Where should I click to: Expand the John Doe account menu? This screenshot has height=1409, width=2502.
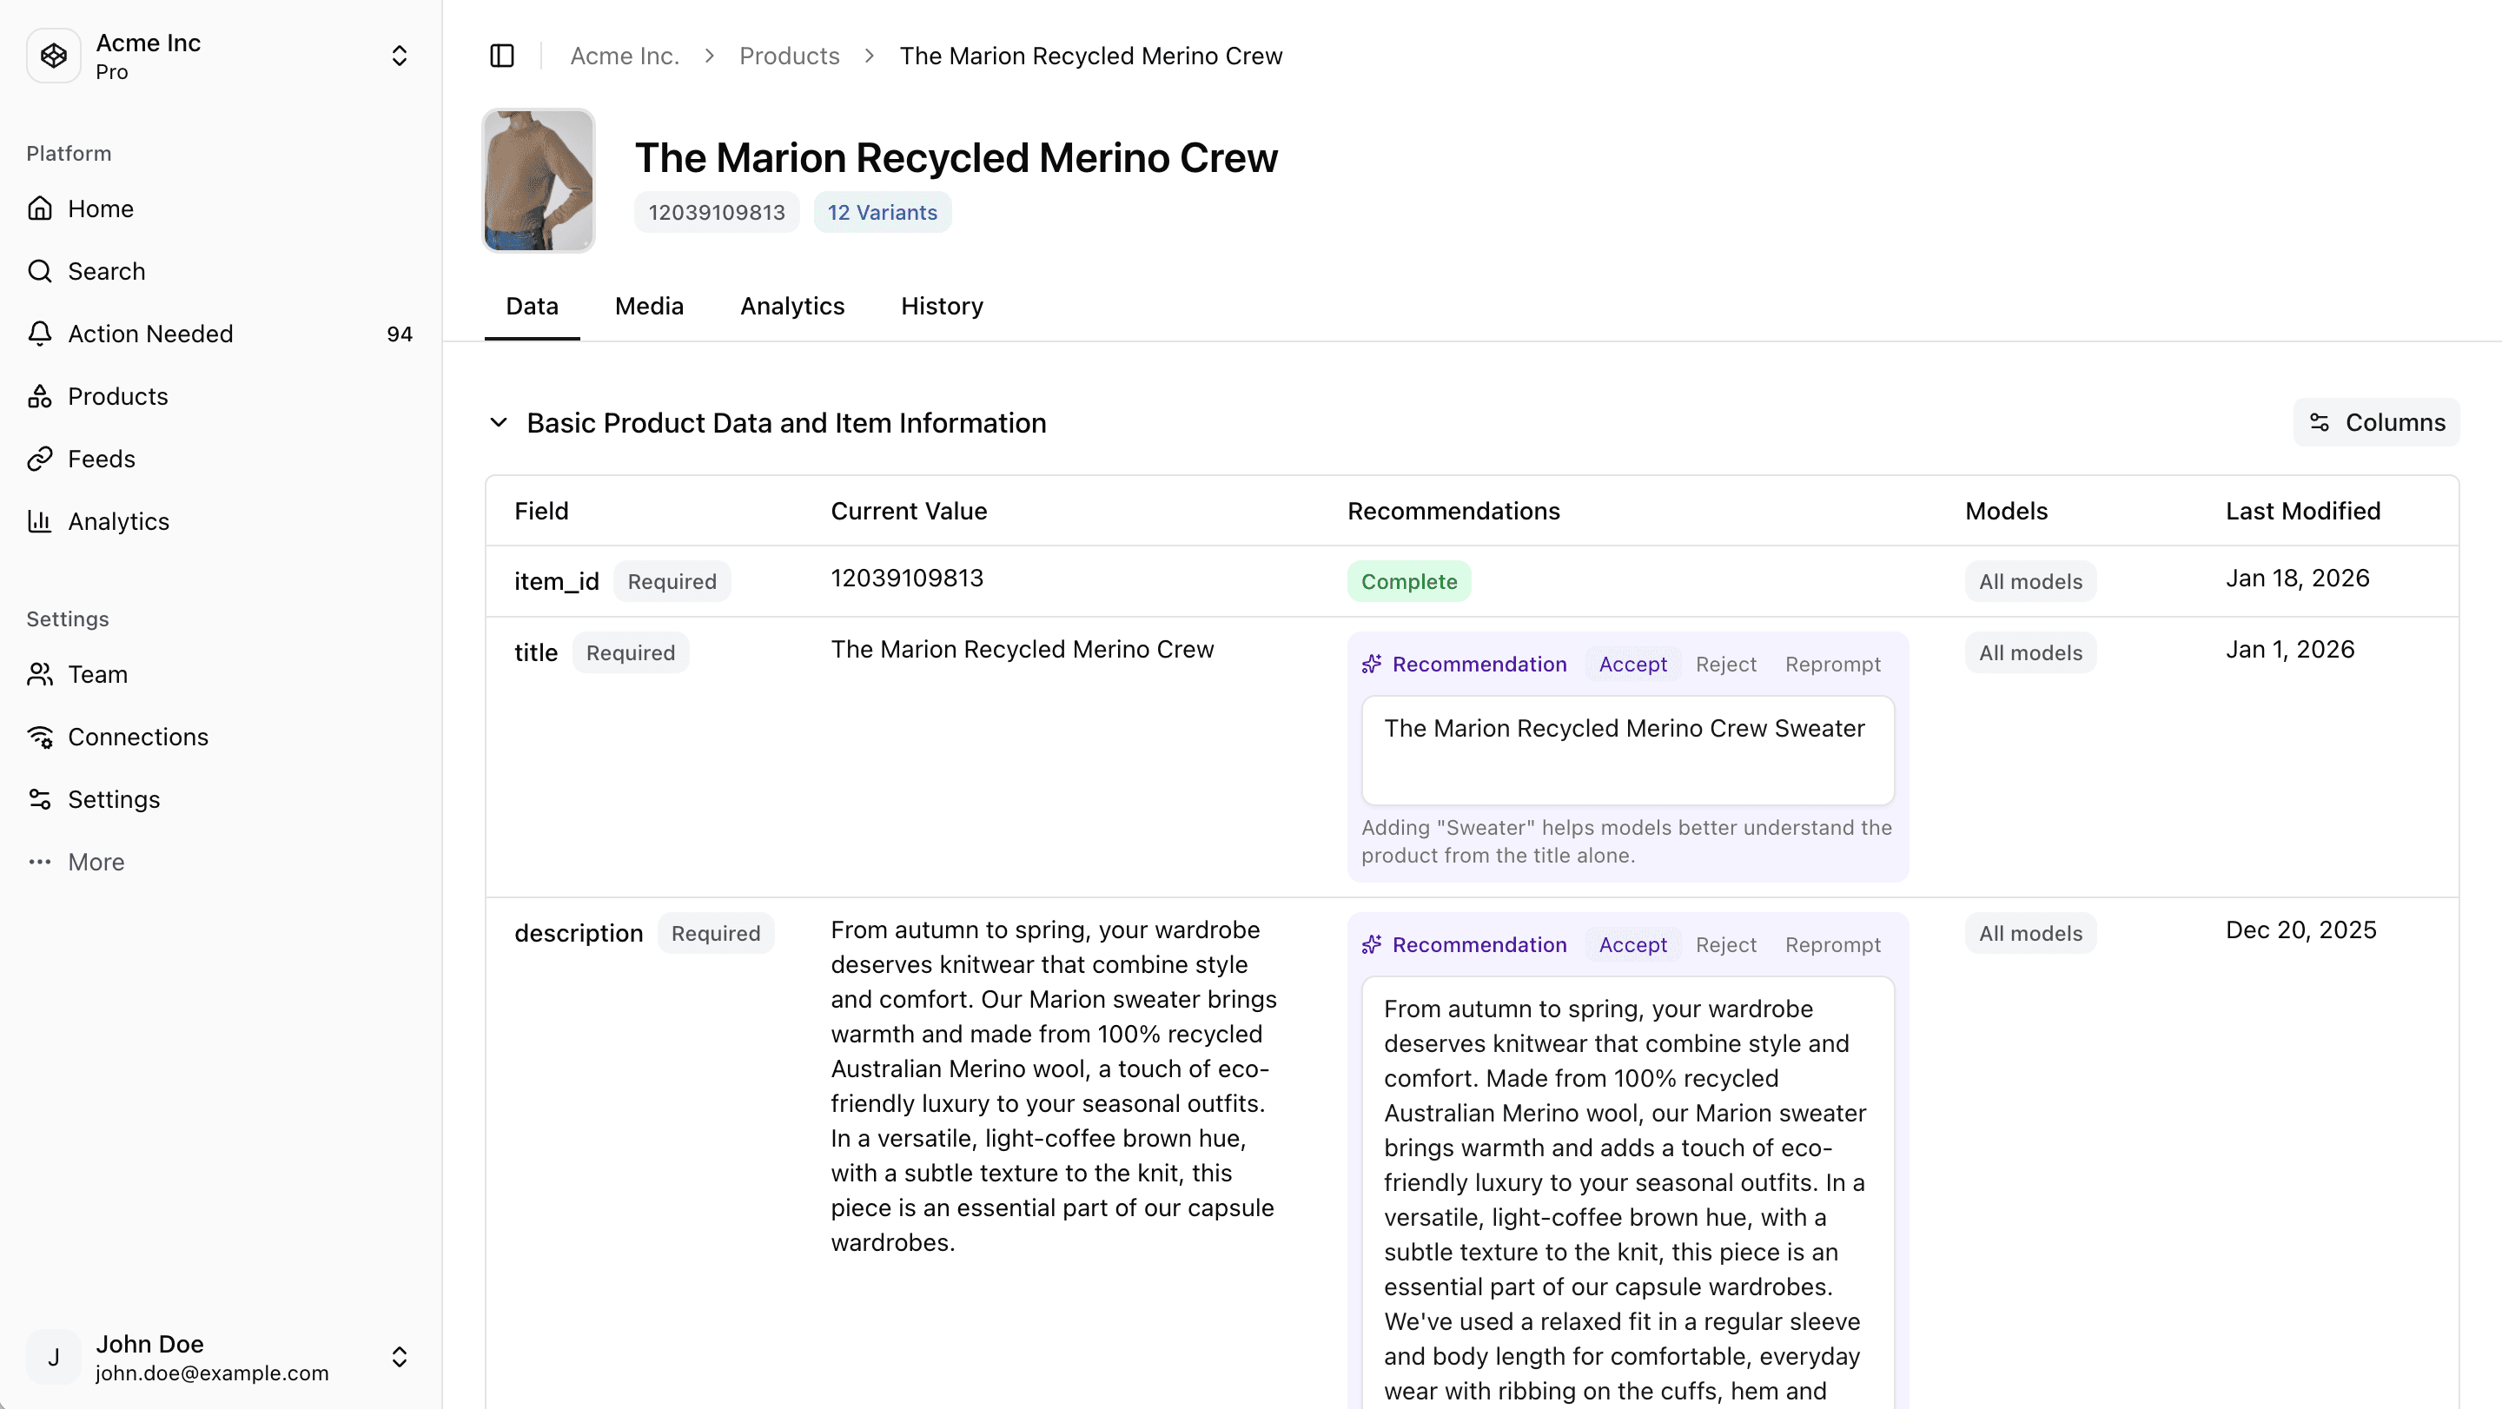[x=400, y=1357]
